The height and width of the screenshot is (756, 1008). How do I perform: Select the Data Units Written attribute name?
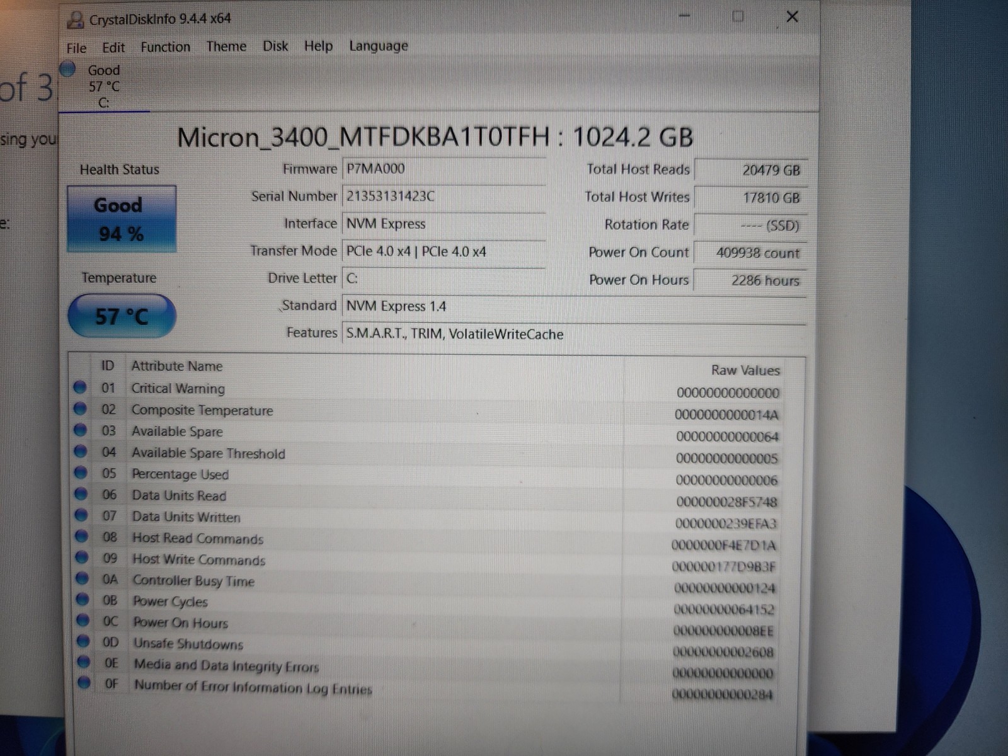(x=186, y=517)
